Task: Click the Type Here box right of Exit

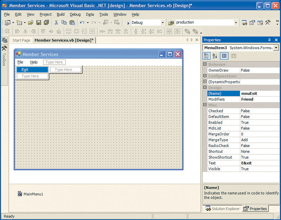Action: click(x=66, y=69)
